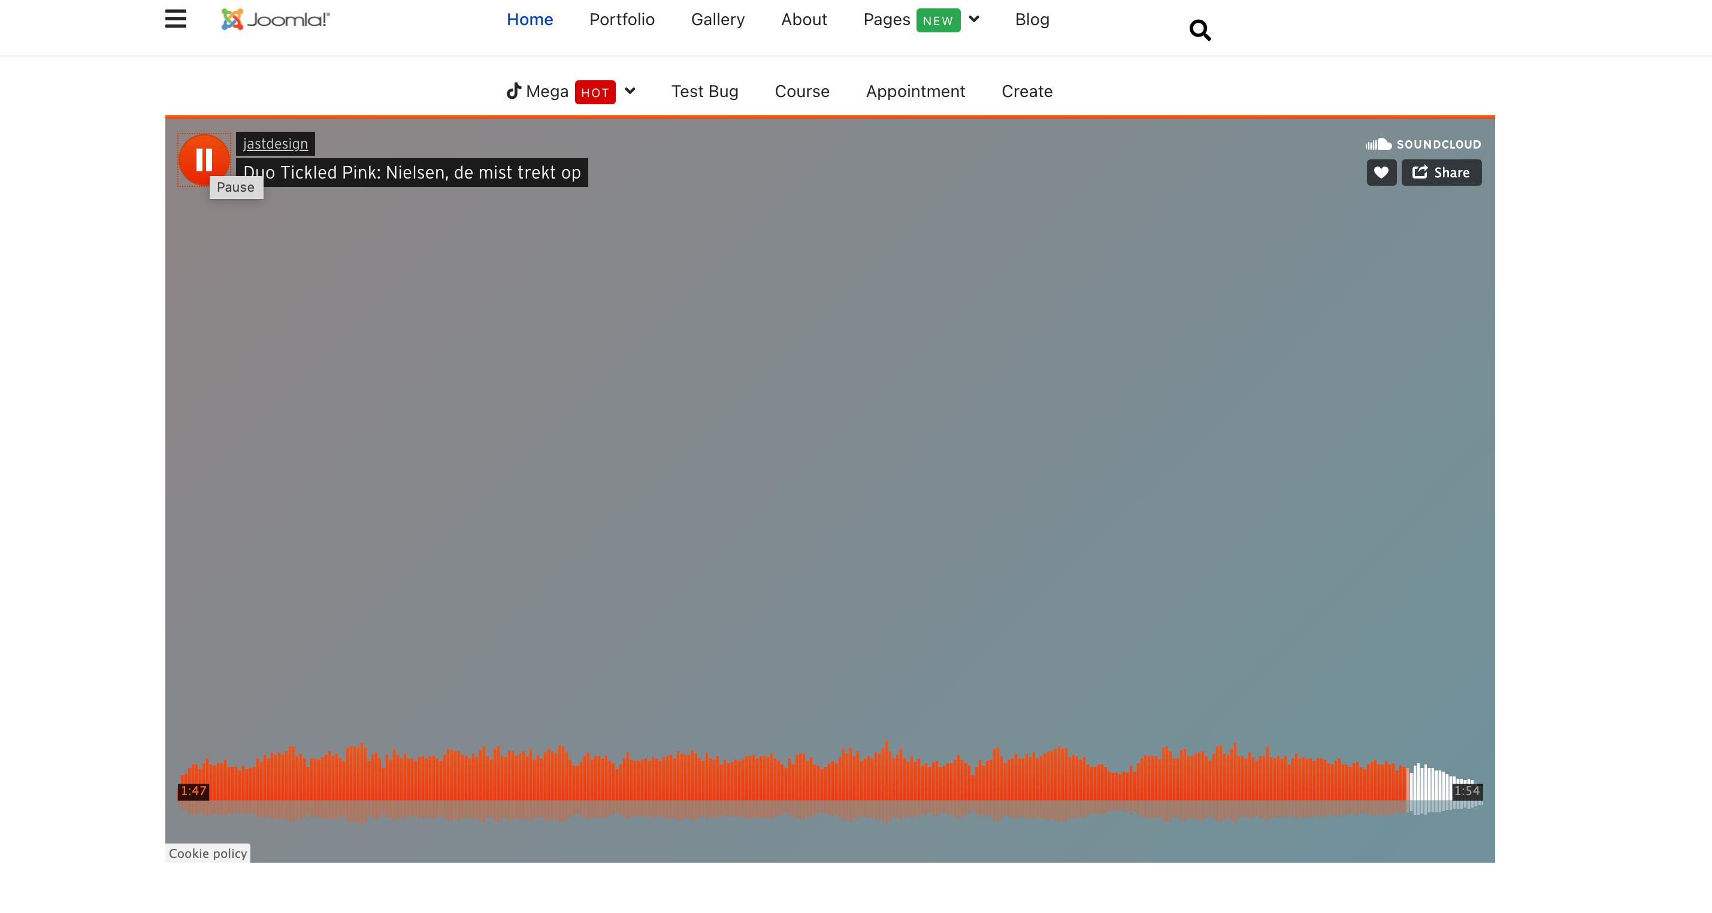The width and height of the screenshot is (1712, 913).
Task: Pause the playing track
Action: click(x=204, y=159)
